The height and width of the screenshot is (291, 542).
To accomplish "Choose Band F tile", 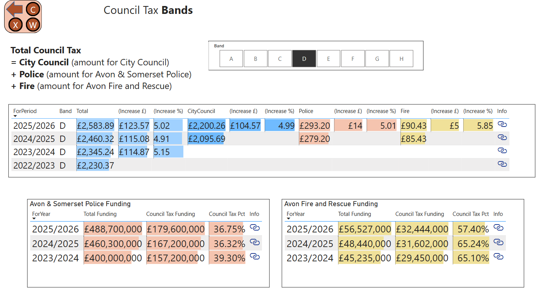I will tap(353, 59).
